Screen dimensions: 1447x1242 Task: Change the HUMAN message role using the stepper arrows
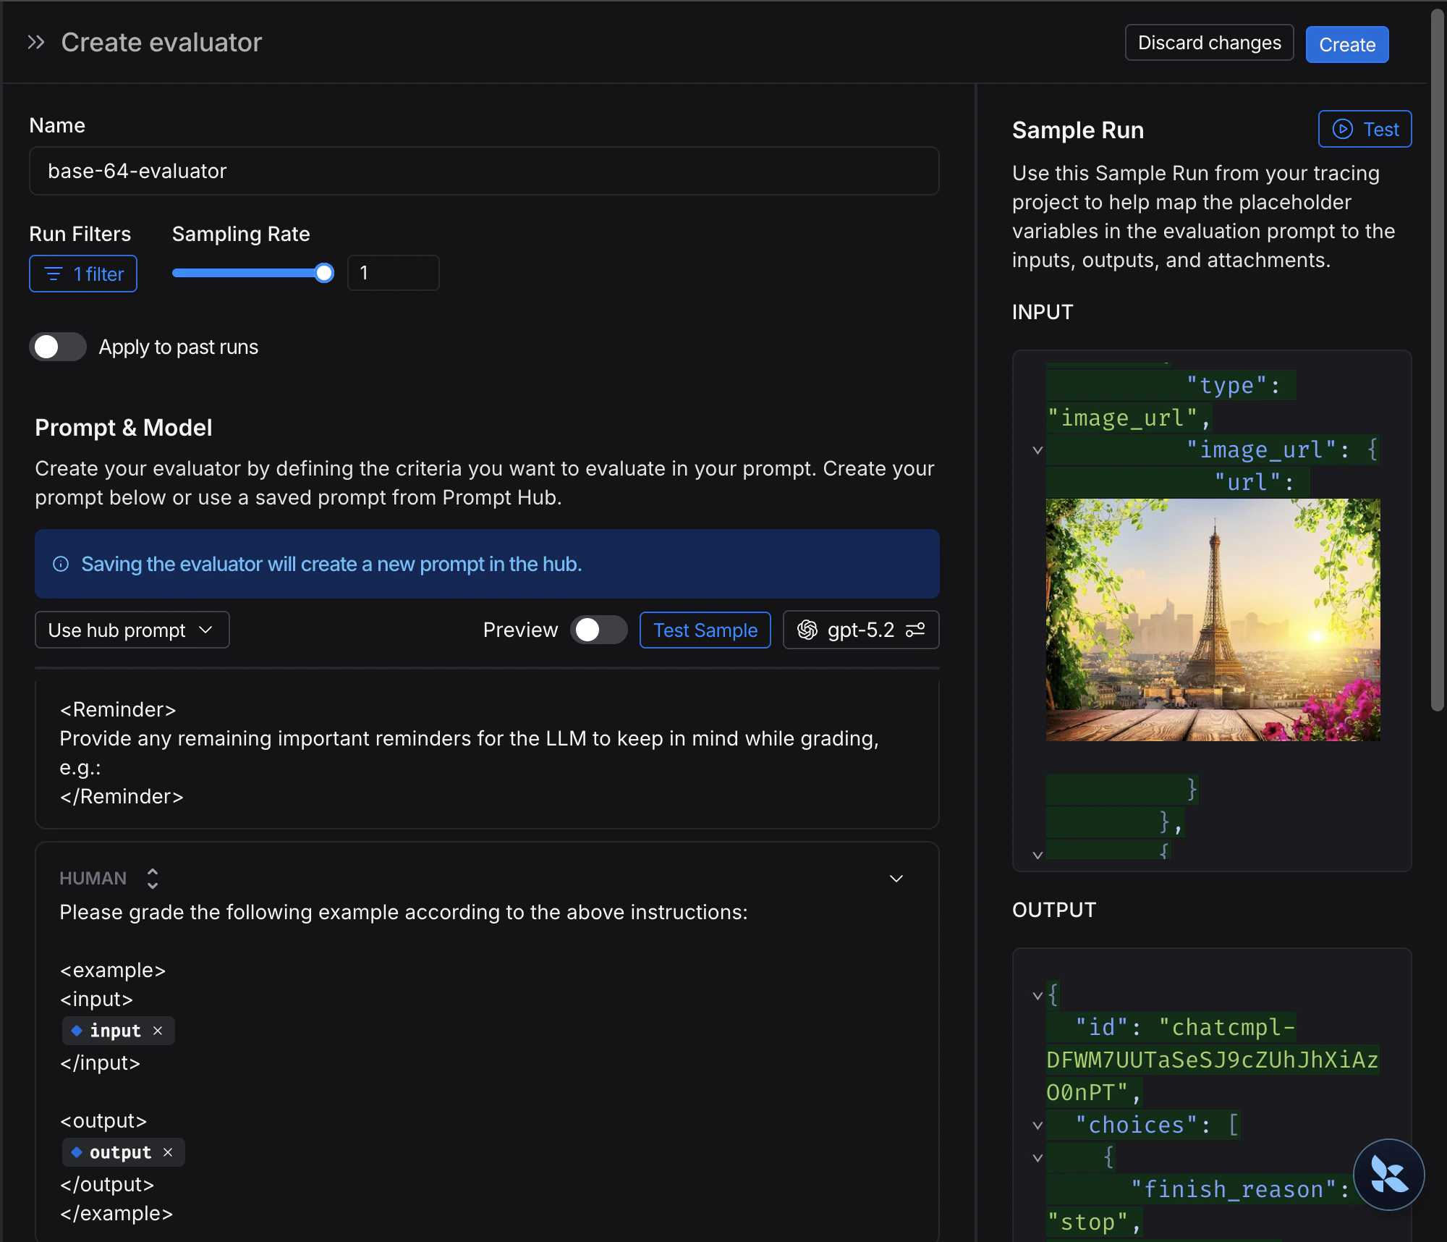(152, 878)
